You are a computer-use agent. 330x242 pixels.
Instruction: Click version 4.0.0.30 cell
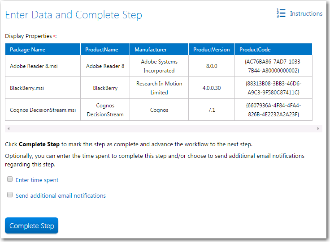[212, 88]
